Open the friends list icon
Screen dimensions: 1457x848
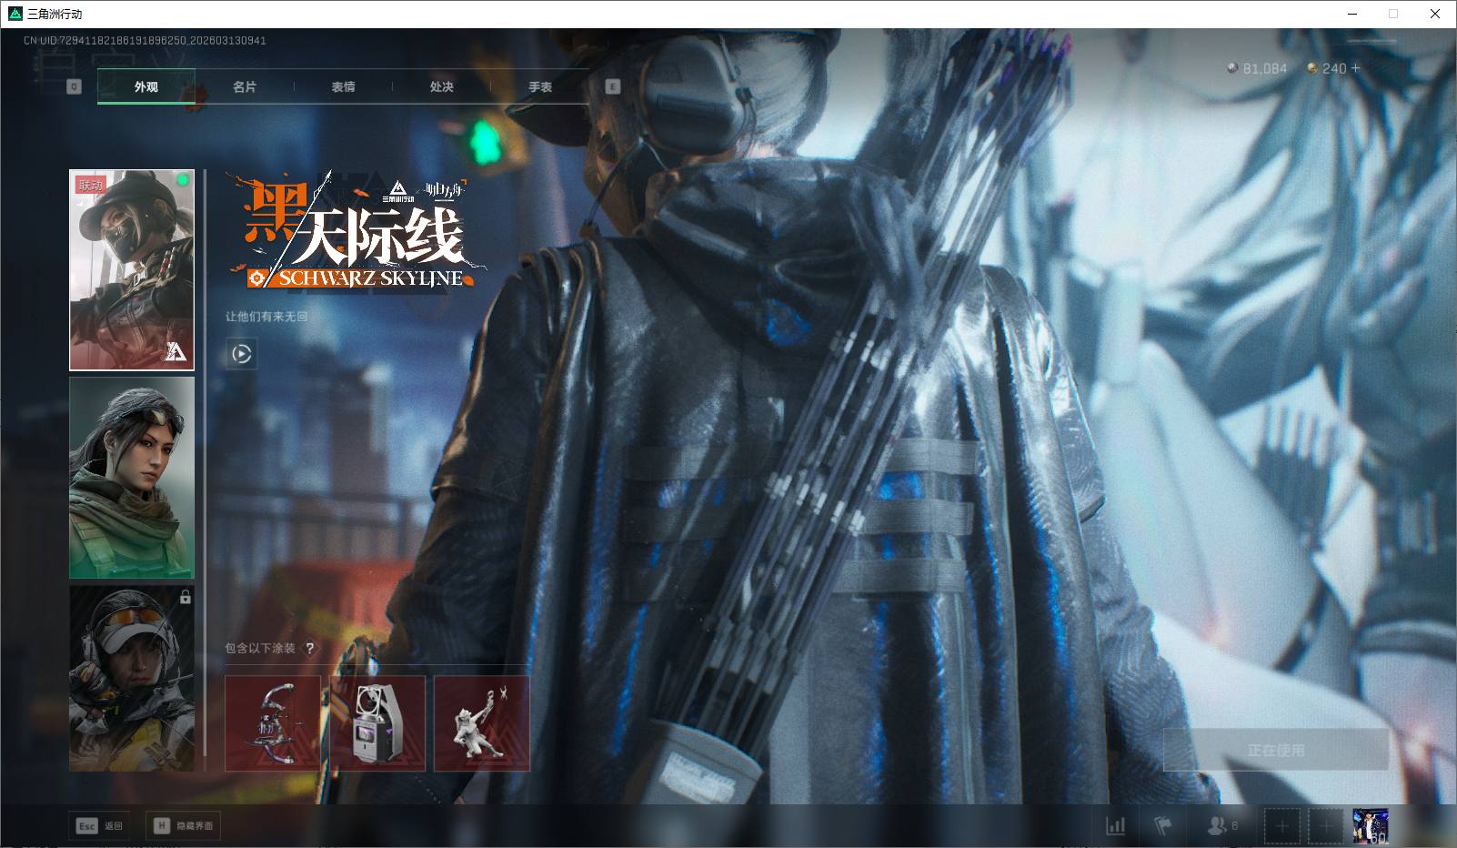(1221, 826)
